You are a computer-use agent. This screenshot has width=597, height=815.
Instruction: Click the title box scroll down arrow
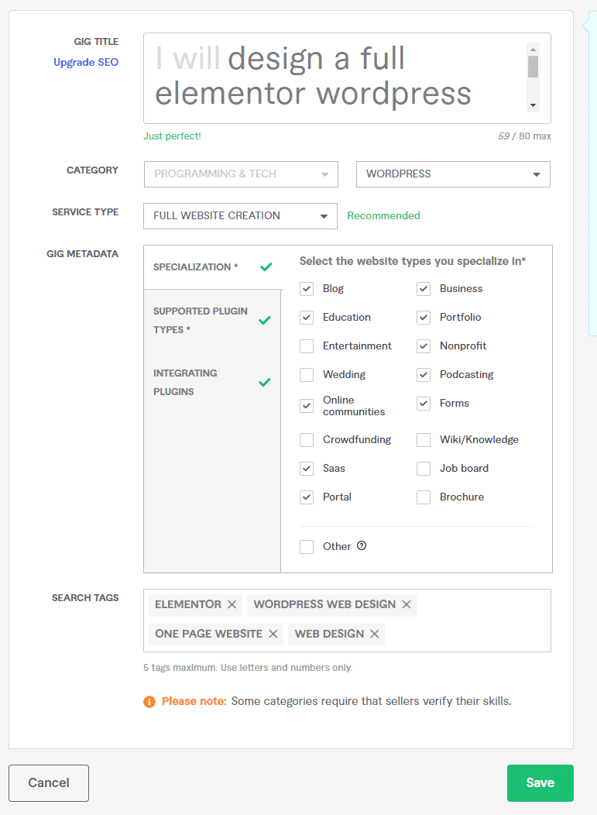(x=533, y=105)
